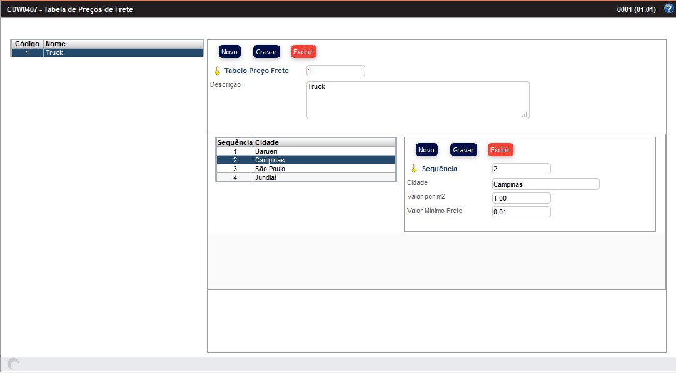Delete the city with lower Excluir button
Viewport: 676px width, 373px height.
click(500, 150)
